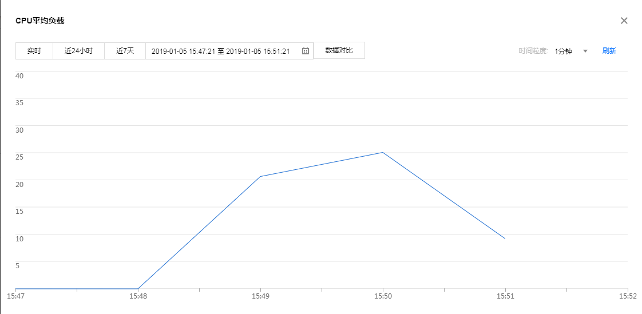Click the line start point at 15:47

[16, 288]
